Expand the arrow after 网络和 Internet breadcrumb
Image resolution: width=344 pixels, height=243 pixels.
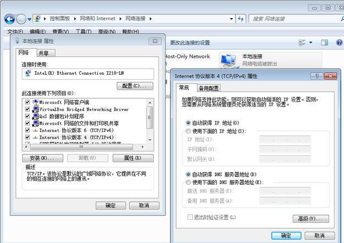(121, 19)
